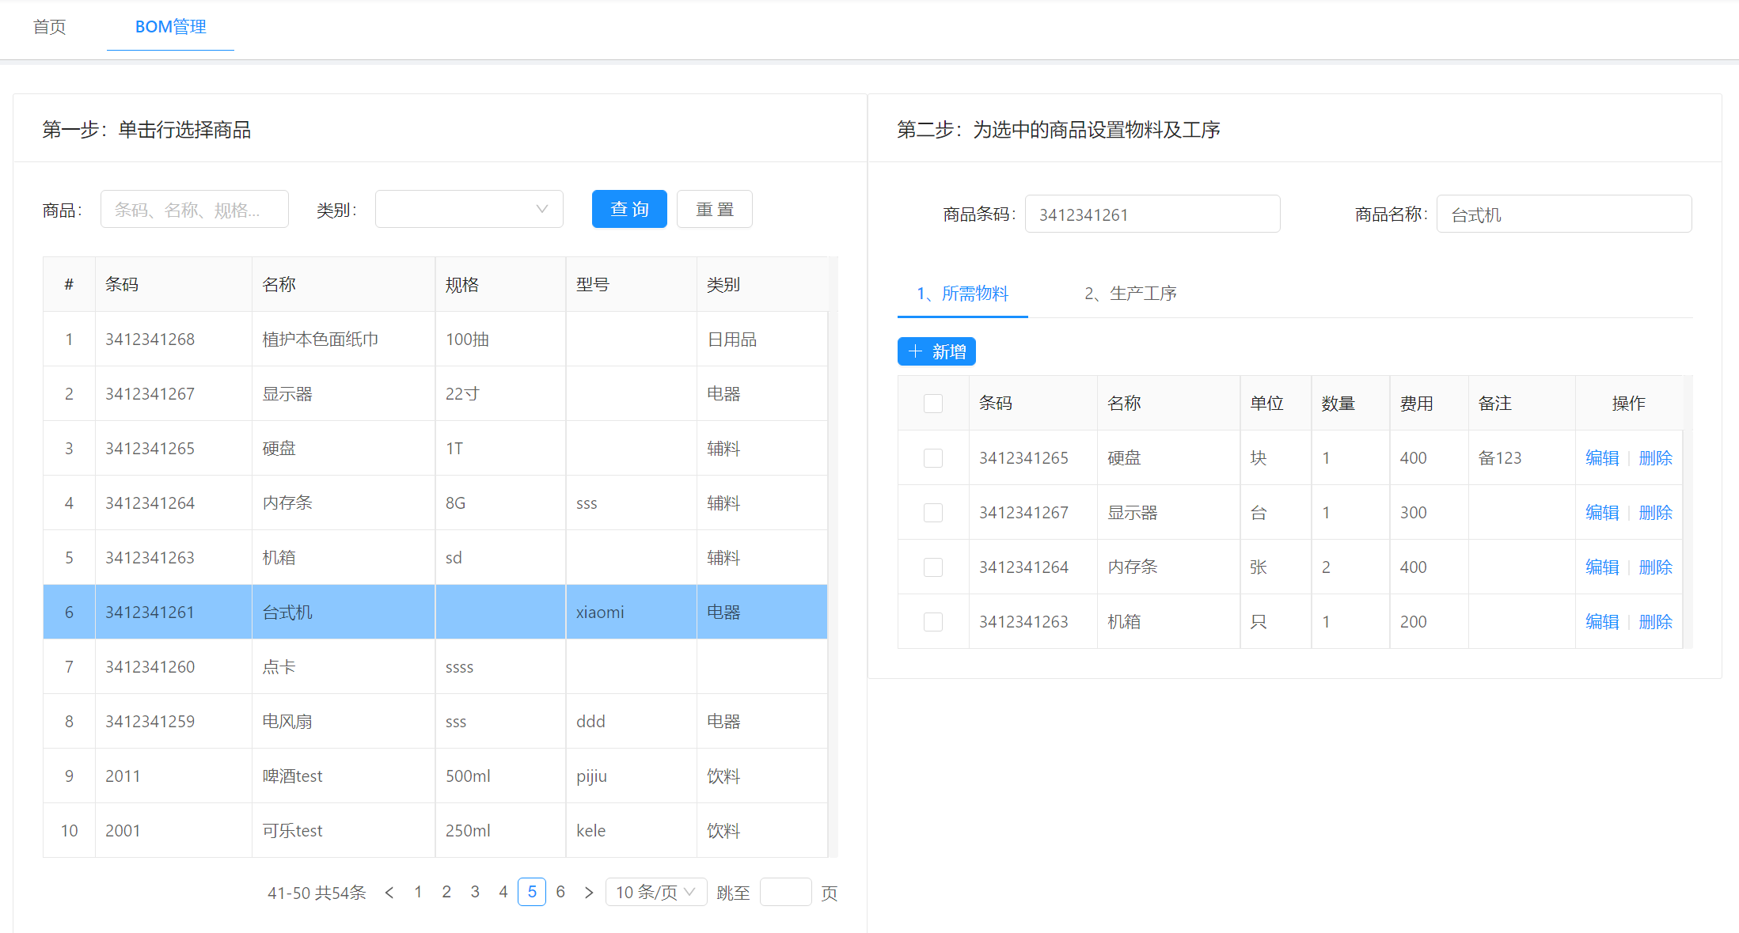Click the 跳至 page jump input
Viewport: 1739px width, 933px height.
pos(785,892)
